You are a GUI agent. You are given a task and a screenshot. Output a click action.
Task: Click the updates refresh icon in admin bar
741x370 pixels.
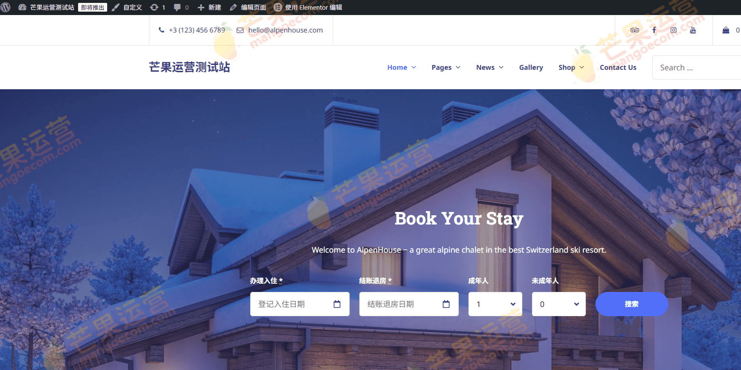tap(154, 7)
